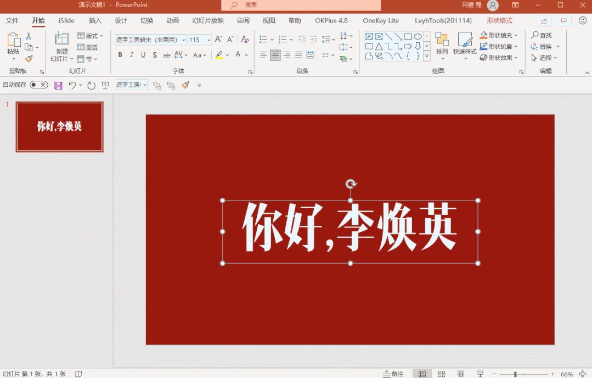Select the oval shape in shapes gallery
Viewport: 592px width, 378px height.
click(x=418, y=35)
